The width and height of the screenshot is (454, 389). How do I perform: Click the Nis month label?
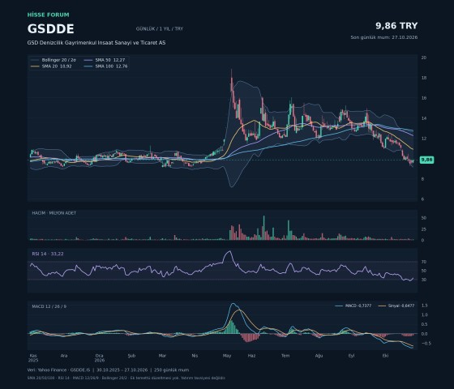(x=195, y=356)
